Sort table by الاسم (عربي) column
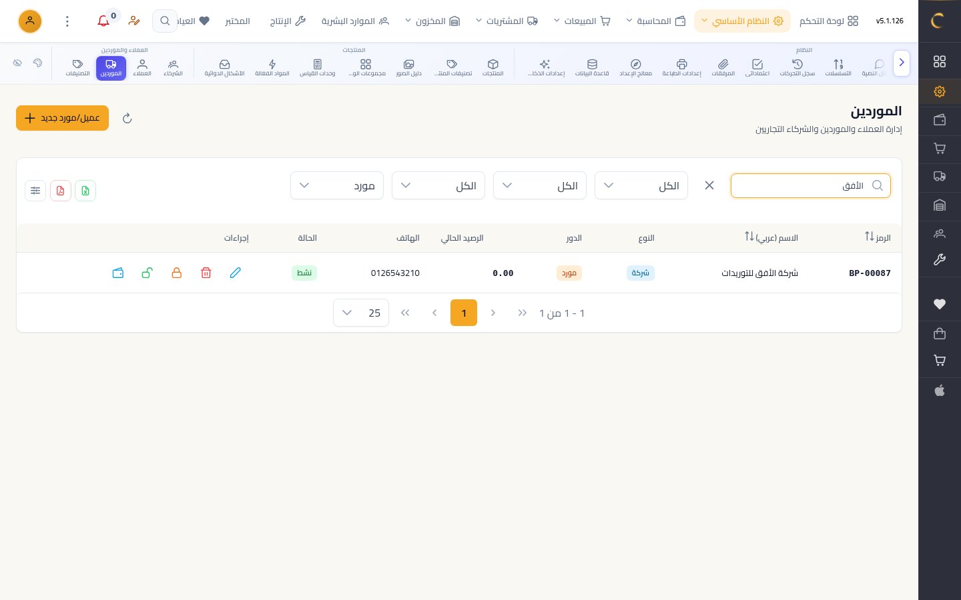Screen dimensions: 961x600 [771, 237]
